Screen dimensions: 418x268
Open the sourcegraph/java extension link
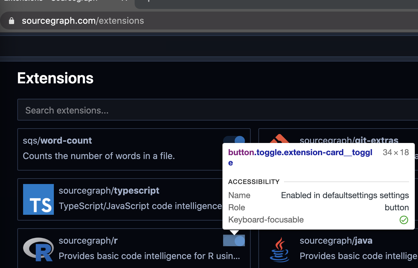click(336, 240)
